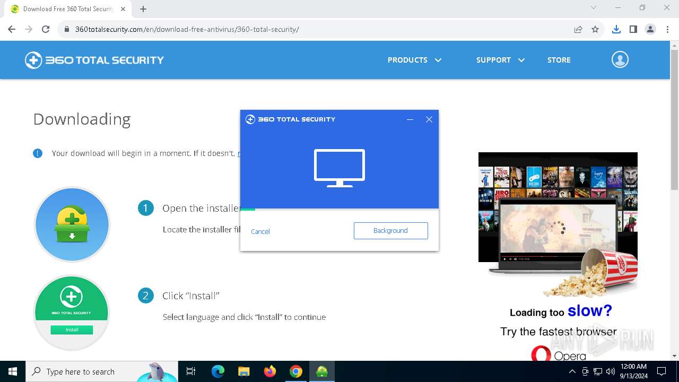Click the taskbar search box
Viewport: 679px width, 382px height.
click(102, 371)
